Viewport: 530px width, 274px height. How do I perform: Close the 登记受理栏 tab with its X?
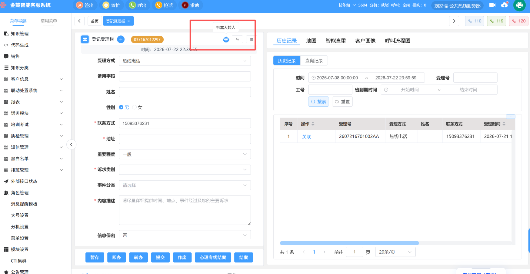click(x=129, y=21)
